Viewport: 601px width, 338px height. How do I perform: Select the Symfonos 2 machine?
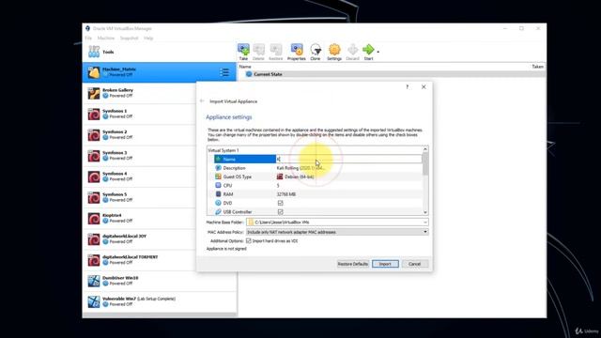tap(140, 135)
